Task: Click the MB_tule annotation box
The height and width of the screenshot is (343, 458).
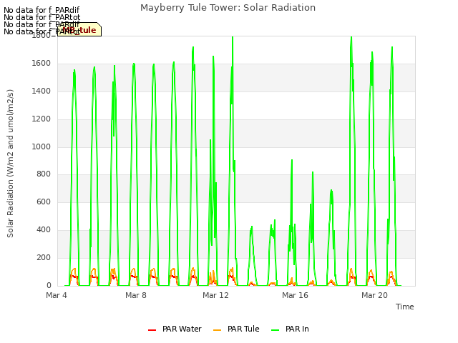Action: pyautogui.click(x=79, y=29)
